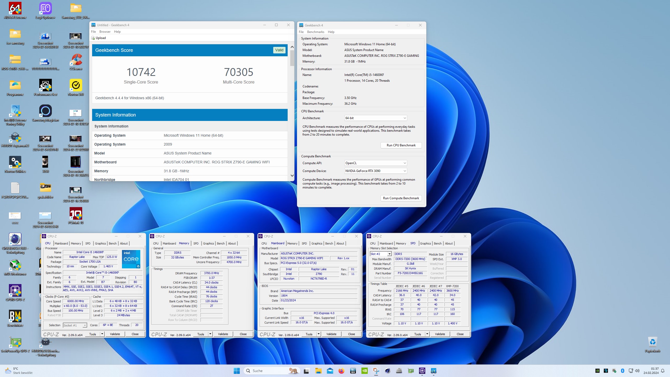
Task: Click Run CPU Benchmark button
Action: [401, 145]
